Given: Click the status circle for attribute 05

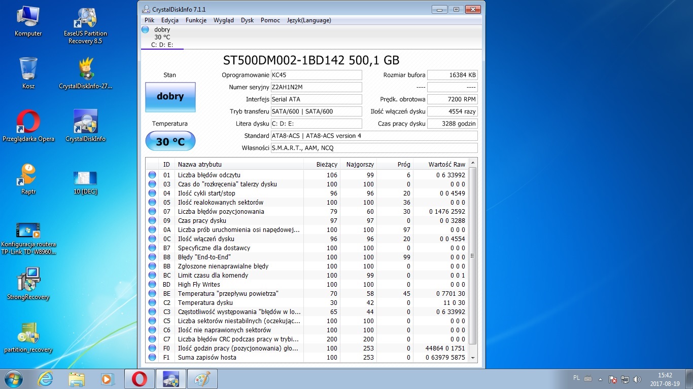Looking at the screenshot, I should click(x=152, y=202).
